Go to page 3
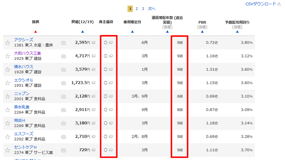The height and width of the screenshot is (160, 285). tap(143, 9)
